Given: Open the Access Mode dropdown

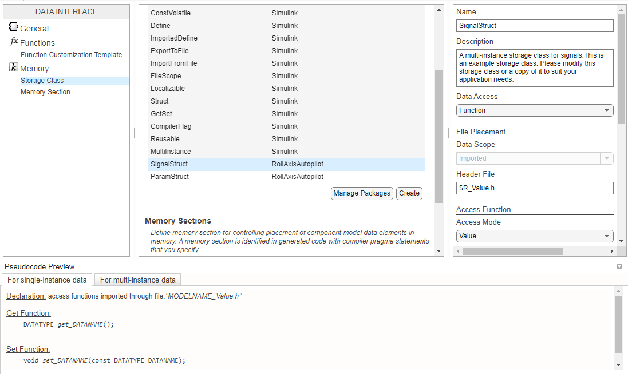Looking at the screenshot, I should (535, 236).
